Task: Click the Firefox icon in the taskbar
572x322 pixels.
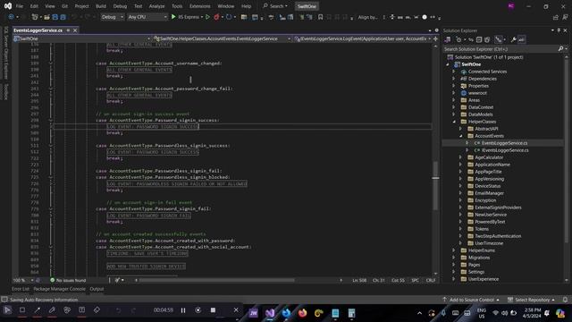Action: click(x=302, y=313)
